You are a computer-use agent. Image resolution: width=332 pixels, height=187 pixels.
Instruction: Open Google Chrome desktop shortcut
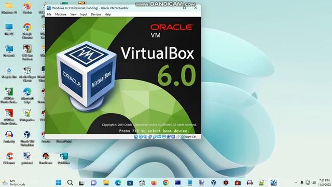[x=27, y=31]
